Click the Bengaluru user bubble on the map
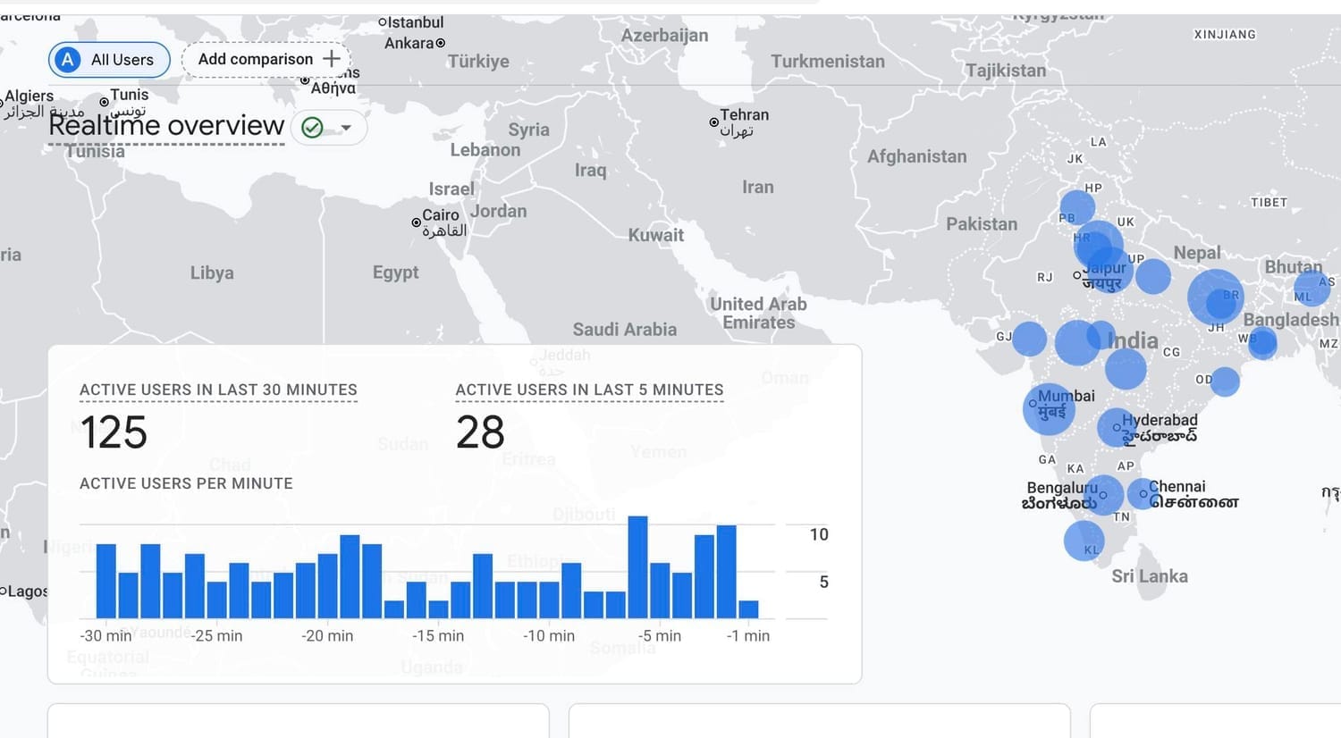The height and width of the screenshot is (738, 1341). click(x=1104, y=494)
